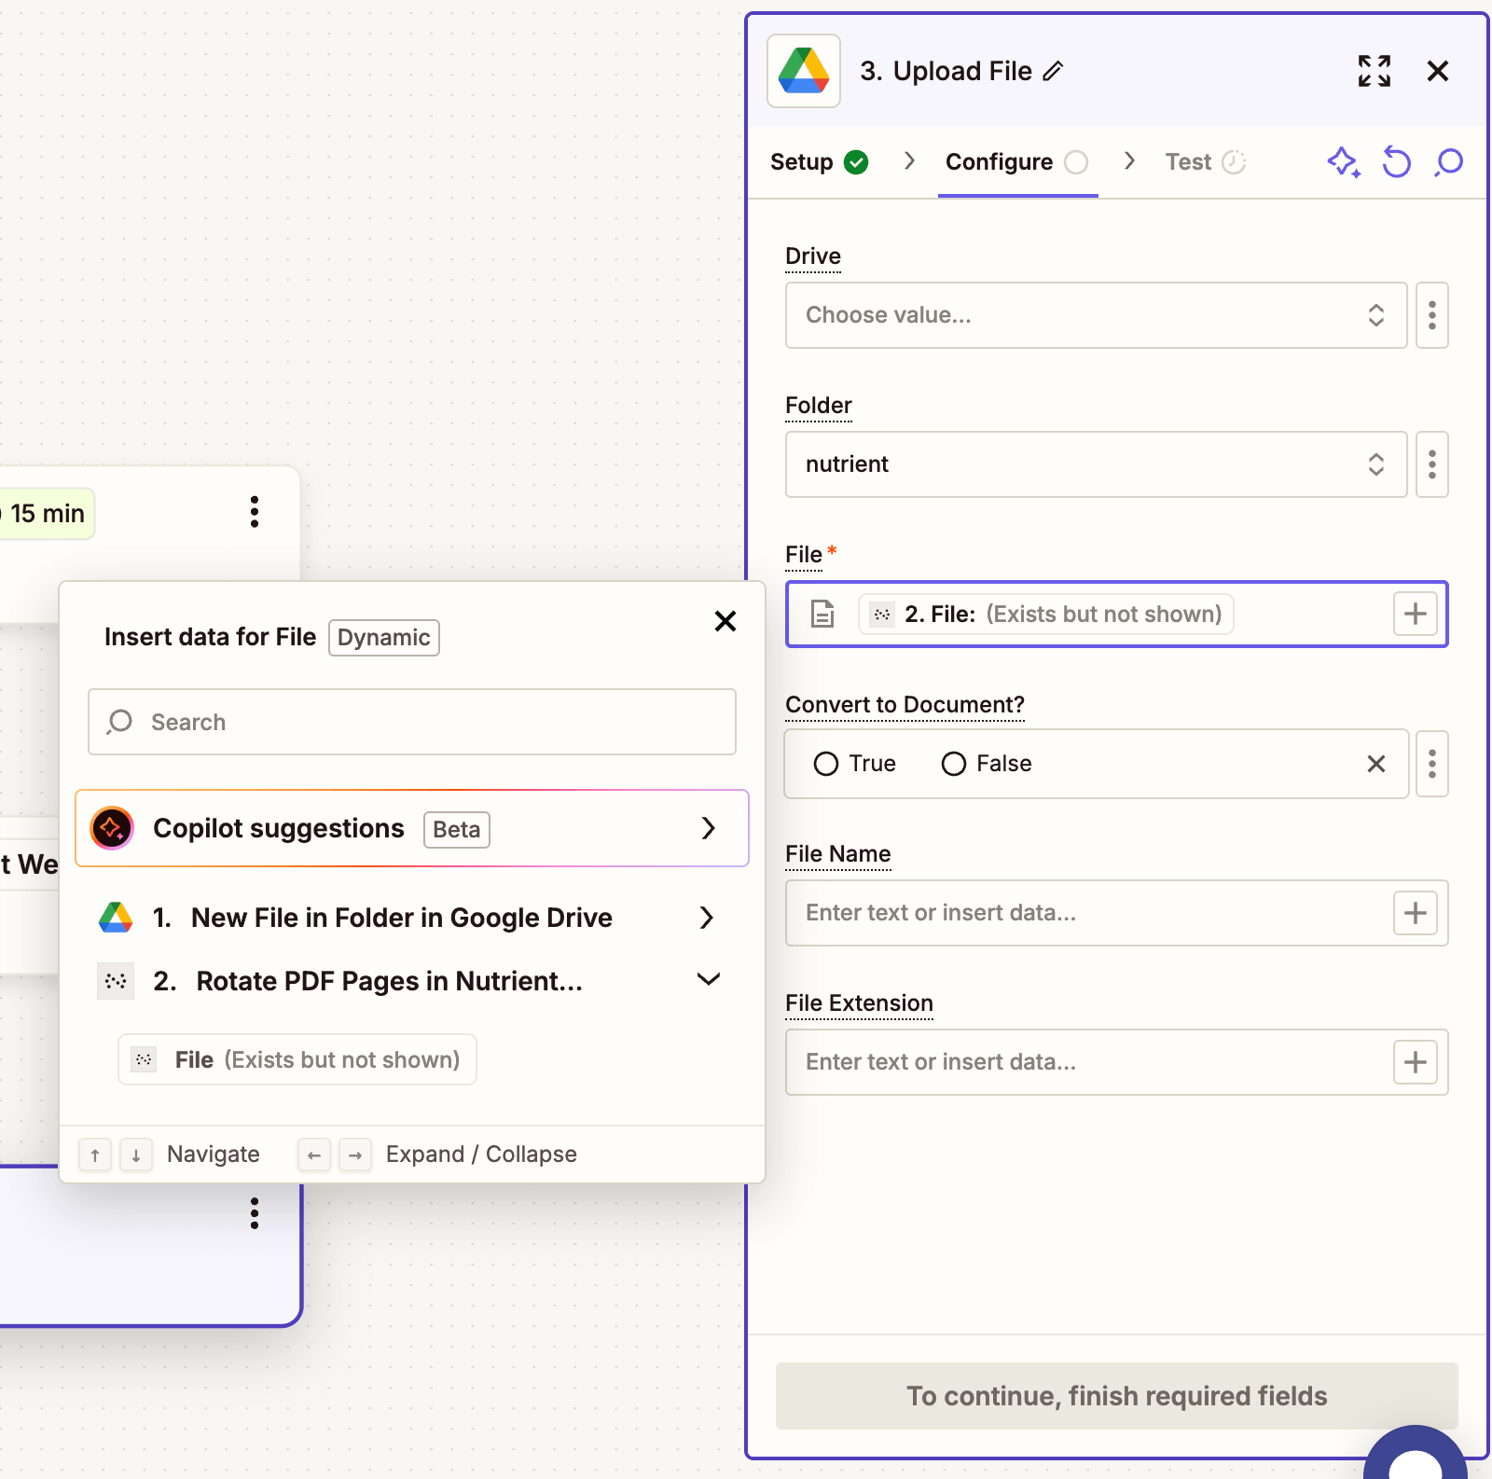Click the pencil icon to rename Upload File step
1492x1479 pixels.
(1055, 71)
